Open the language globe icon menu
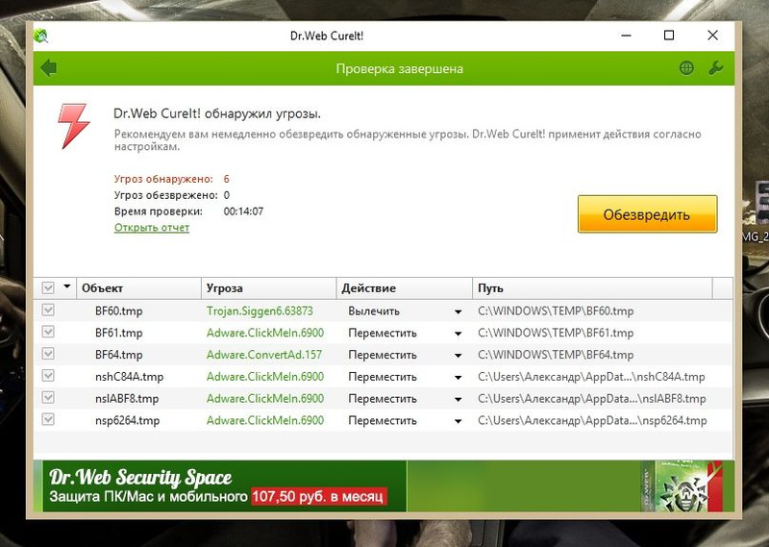Screen dimensions: 769x547 [x=686, y=68]
